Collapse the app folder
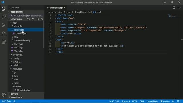Screen dimensions: 183x103 pyautogui.click(x=11, y=23)
